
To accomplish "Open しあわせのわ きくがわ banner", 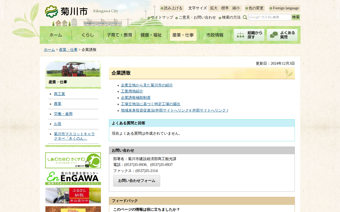I will point(73,160).
